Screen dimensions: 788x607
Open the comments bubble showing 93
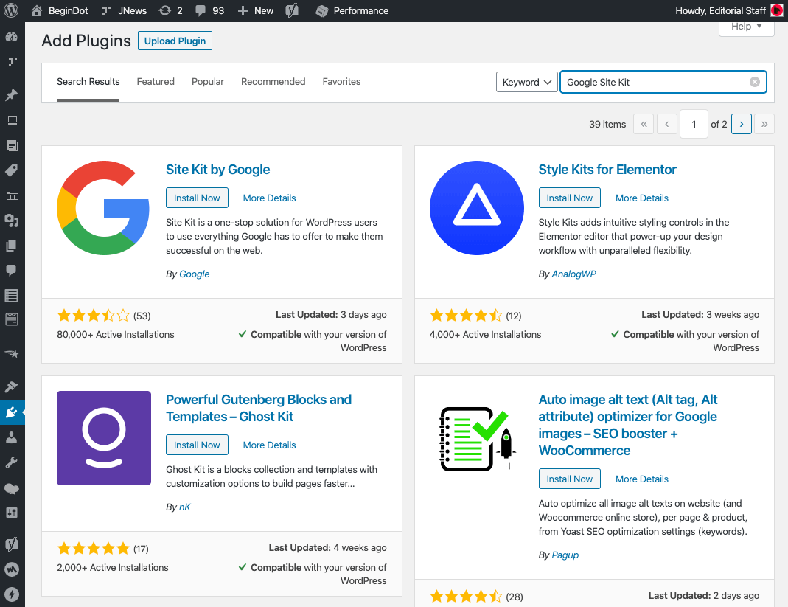(x=209, y=10)
